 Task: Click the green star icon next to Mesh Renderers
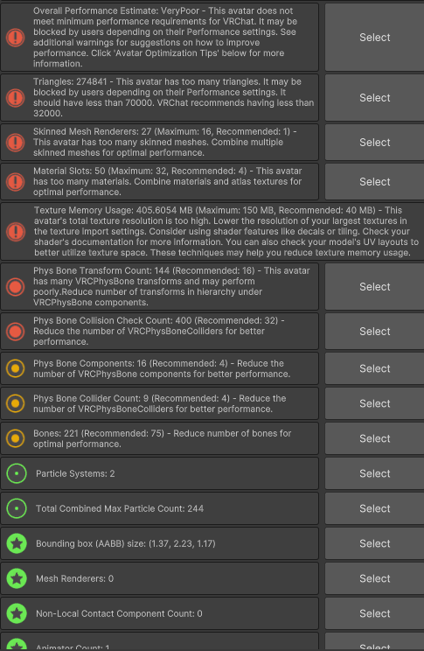17,578
